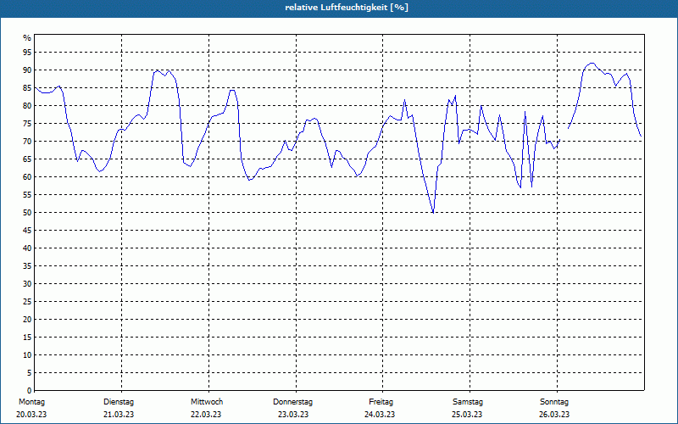Viewport: 678px width, 424px height.
Task: Select the 75 value on the y-axis
Action: (x=27, y=124)
